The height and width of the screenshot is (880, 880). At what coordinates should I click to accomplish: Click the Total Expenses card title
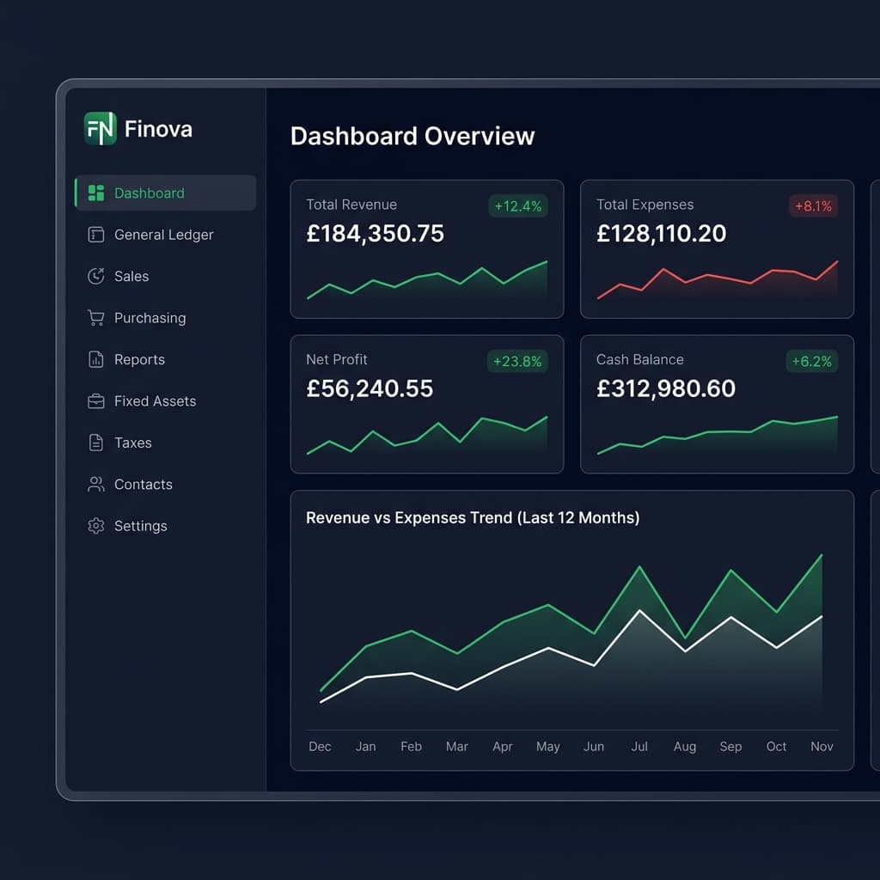pyautogui.click(x=645, y=205)
